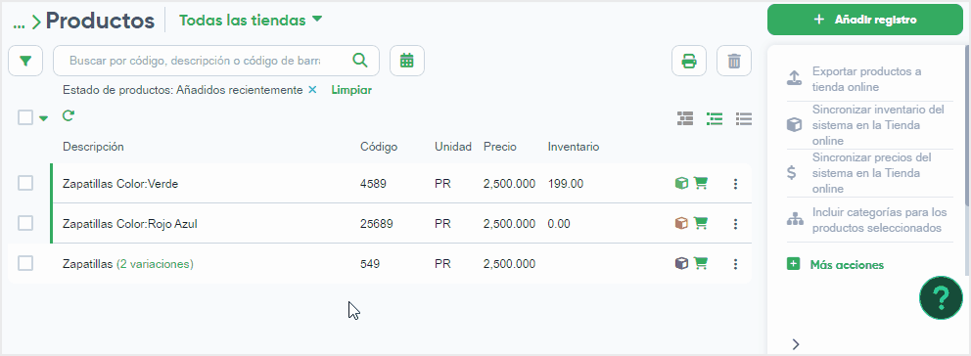Open the green filter funnel button

pyautogui.click(x=25, y=61)
